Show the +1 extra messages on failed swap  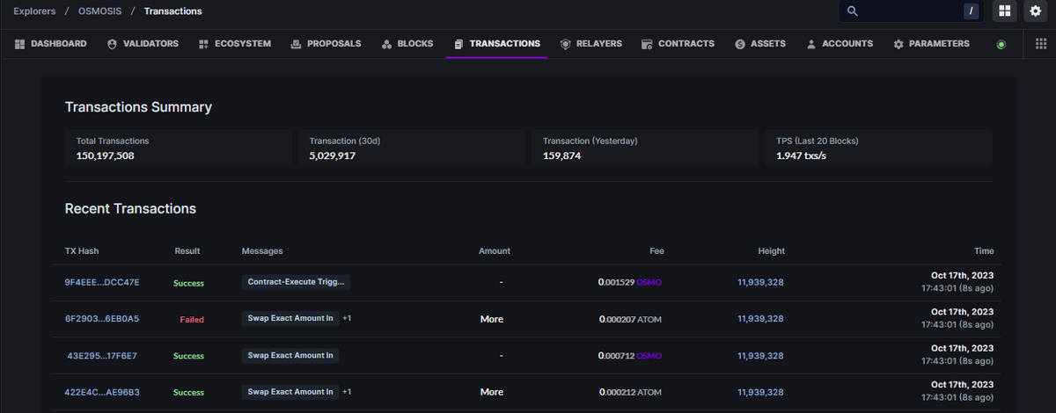pyautogui.click(x=347, y=318)
